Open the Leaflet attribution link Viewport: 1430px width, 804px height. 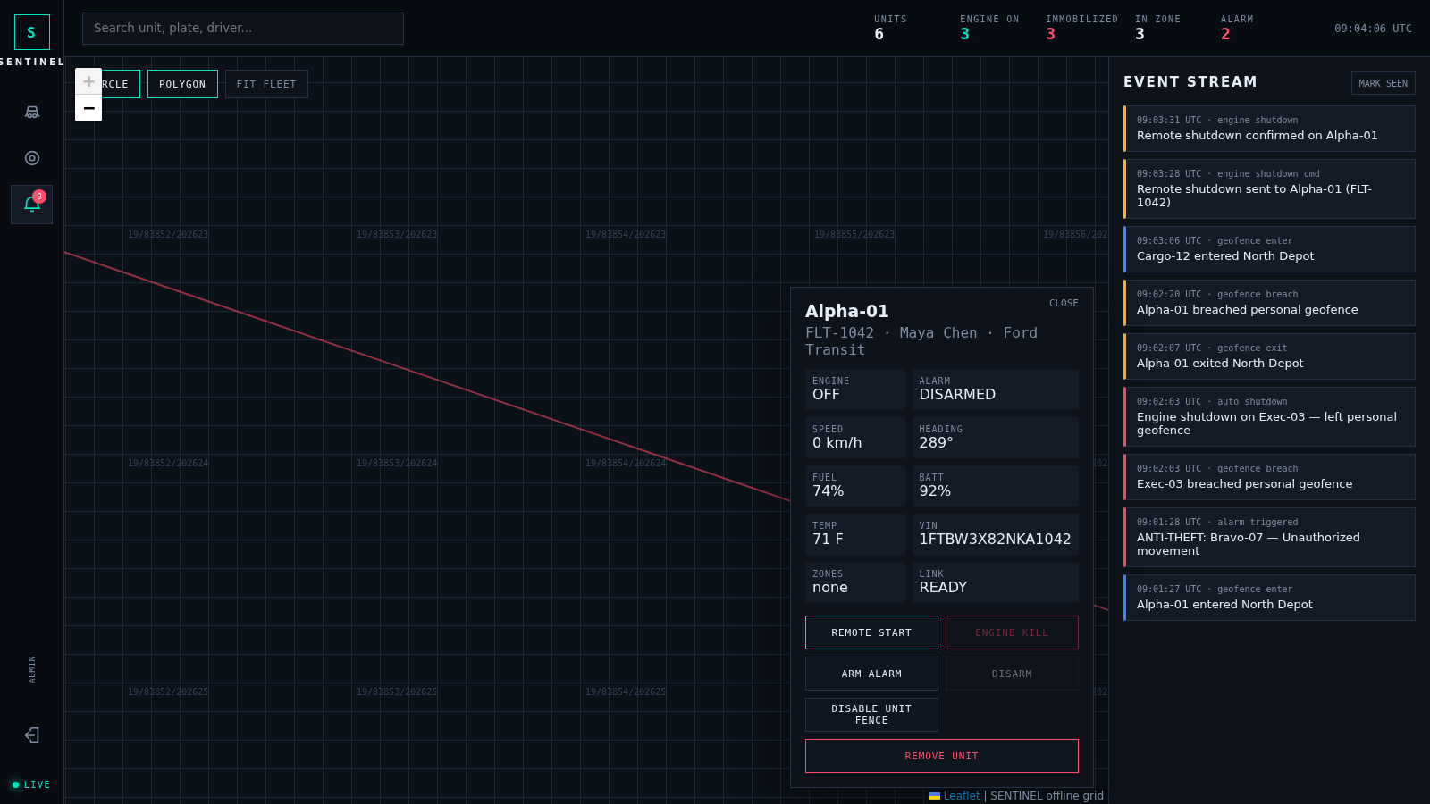(x=962, y=796)
